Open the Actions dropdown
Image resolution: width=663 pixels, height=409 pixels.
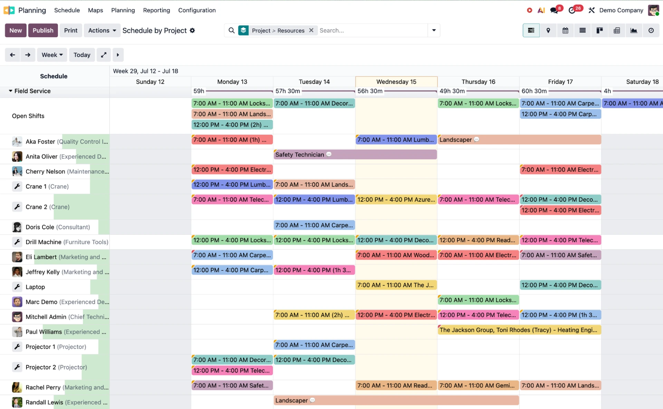click(102, 30)
